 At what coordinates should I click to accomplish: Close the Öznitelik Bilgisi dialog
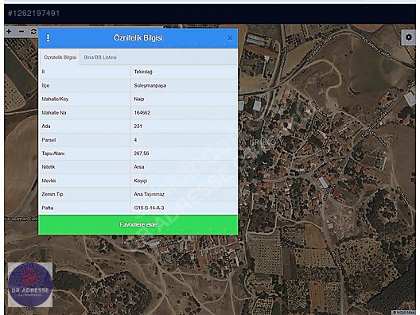tap(230, 38)
